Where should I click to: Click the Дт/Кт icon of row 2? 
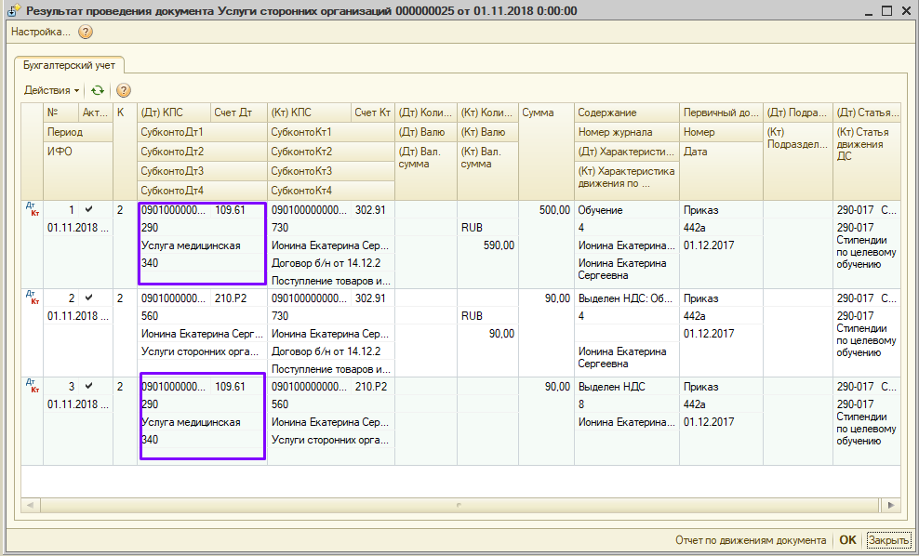click(x=33, y=299)
